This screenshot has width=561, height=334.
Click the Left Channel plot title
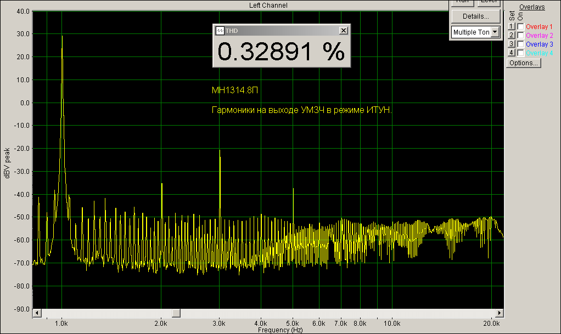pyautogui.click(x=268, y=5)
